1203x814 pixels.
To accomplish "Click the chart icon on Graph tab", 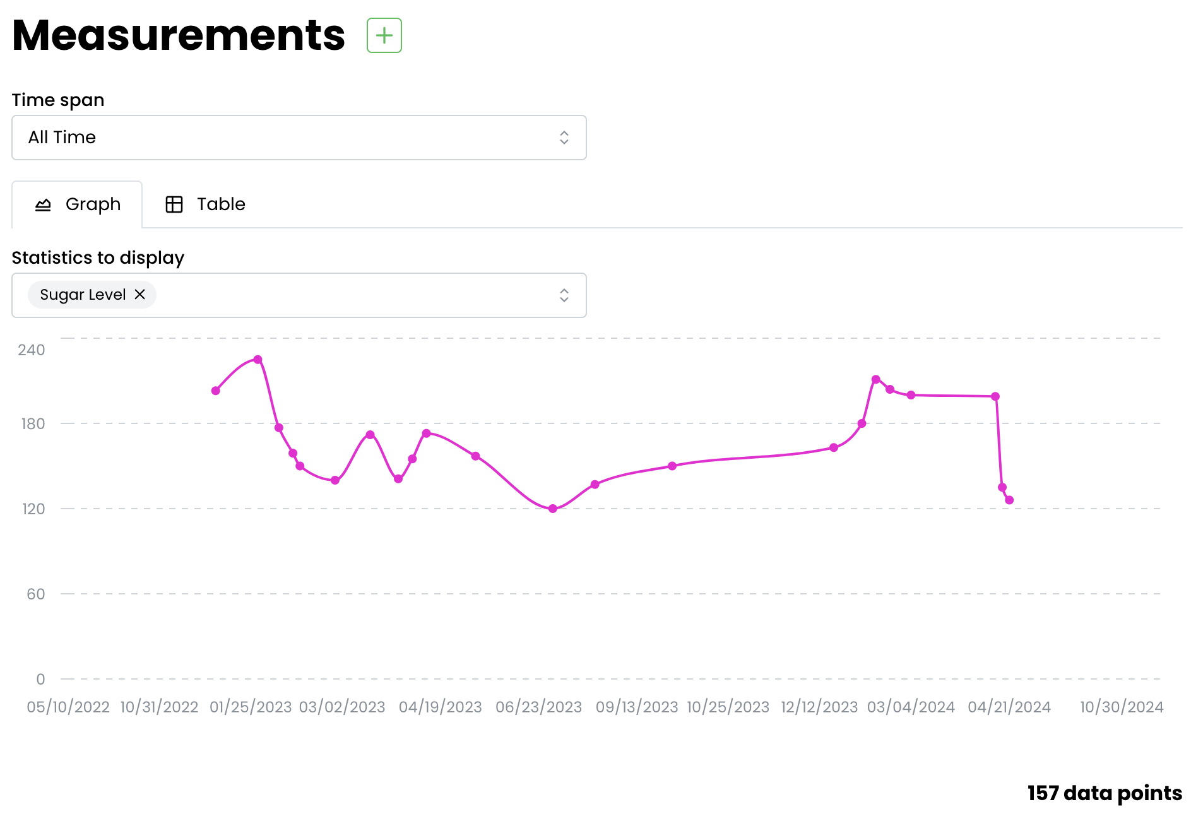I will coord(43,204).
